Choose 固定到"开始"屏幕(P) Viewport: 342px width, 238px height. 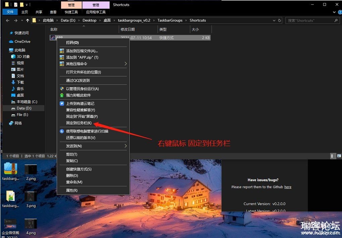tap(93, 116)
